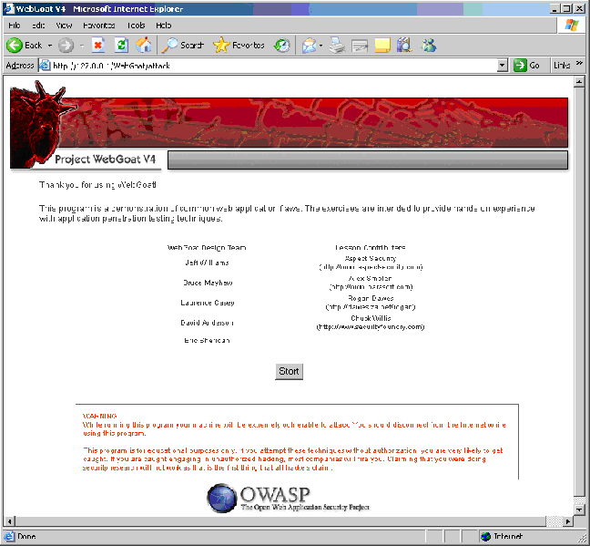Click the horizontal scrollbar right arrow

tap(568, 521)
